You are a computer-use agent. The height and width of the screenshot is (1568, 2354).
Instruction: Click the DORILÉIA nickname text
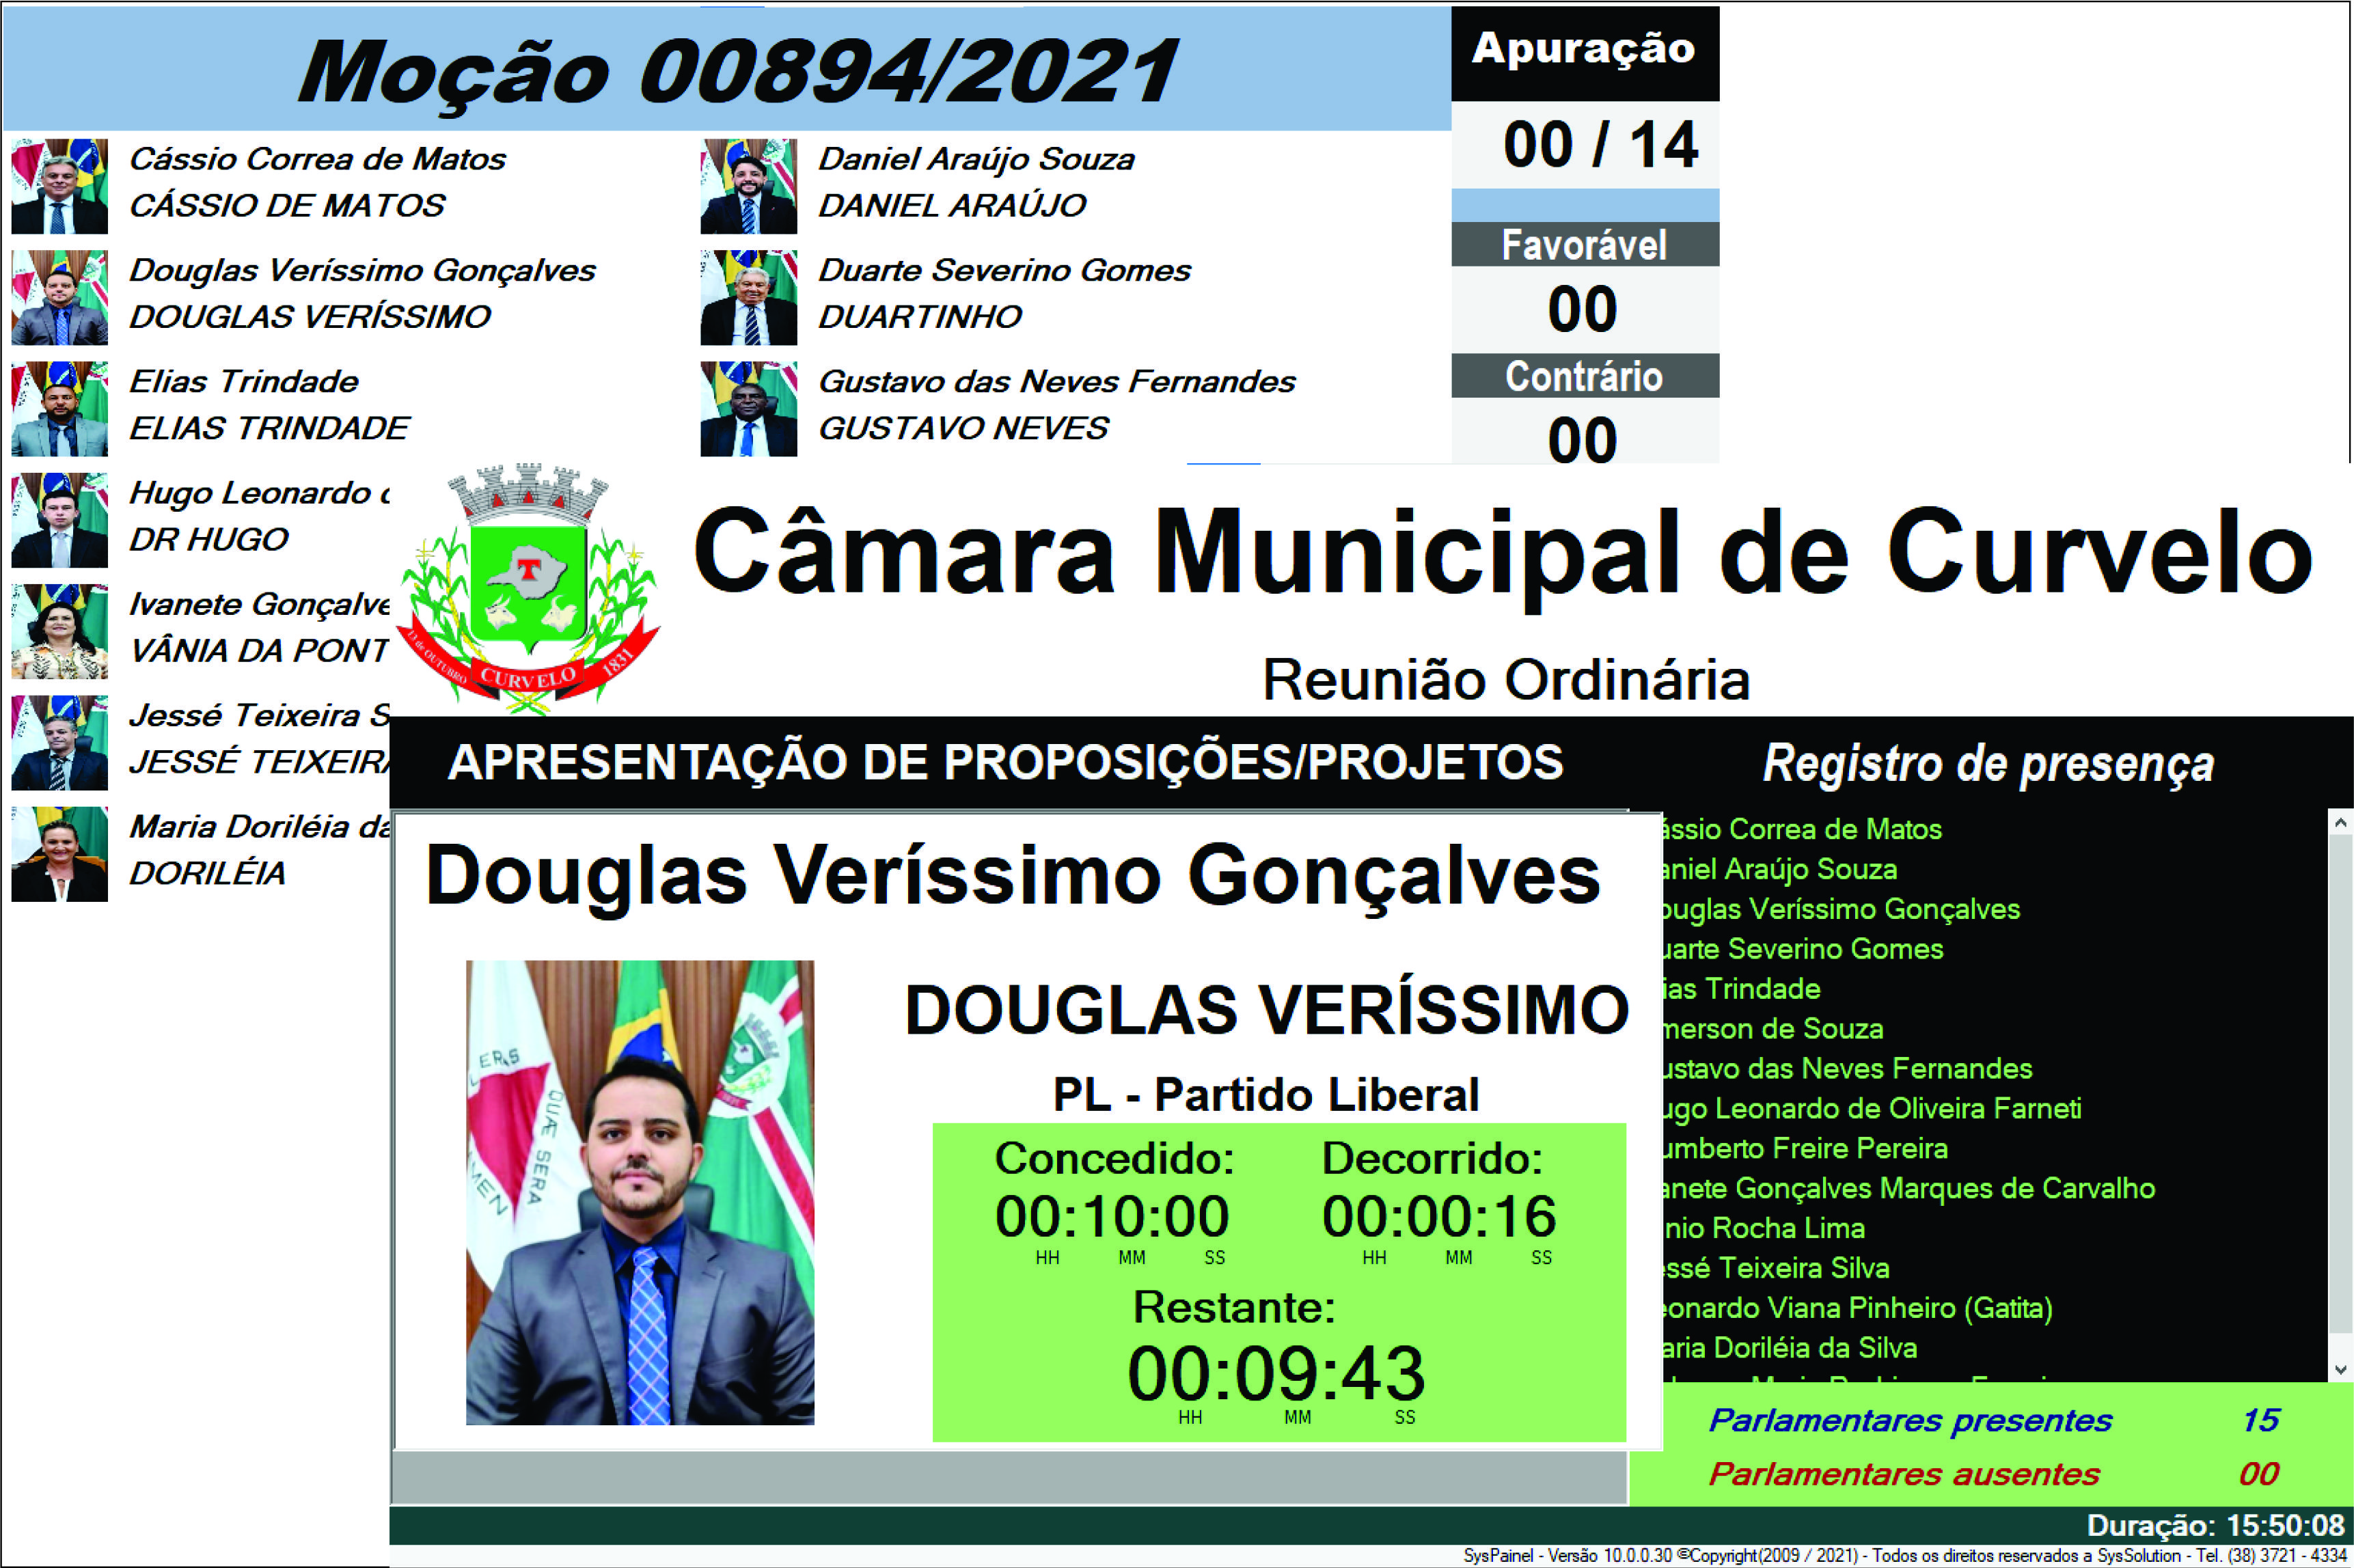pos(207,873)
